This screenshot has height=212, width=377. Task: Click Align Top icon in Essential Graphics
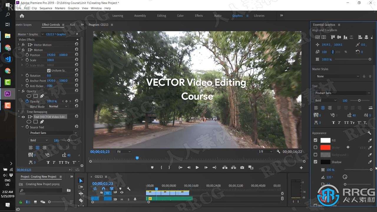(x=333, y=37)
